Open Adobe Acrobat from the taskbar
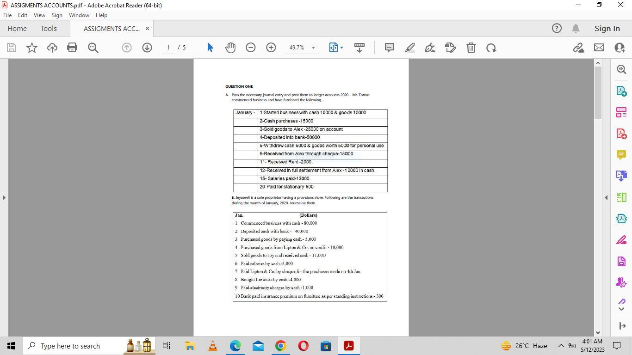Image resolution: width=632 pixels, height=355 pixels. pos(348,345)
